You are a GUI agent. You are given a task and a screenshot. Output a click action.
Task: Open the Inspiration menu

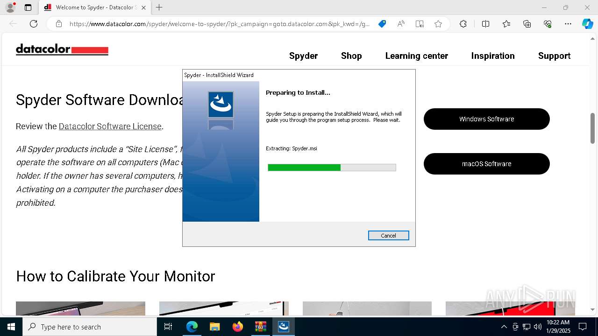[493, 56]
